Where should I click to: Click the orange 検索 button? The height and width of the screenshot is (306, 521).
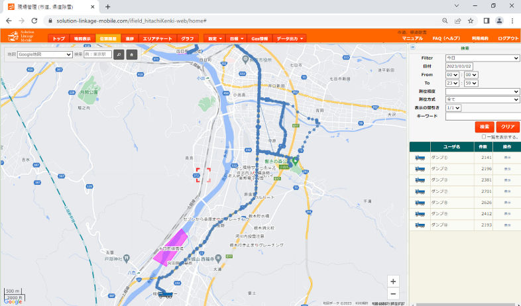(x=485, y=127)
